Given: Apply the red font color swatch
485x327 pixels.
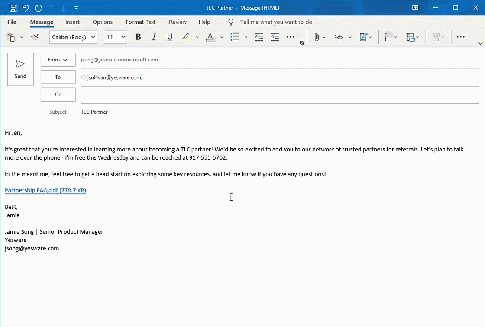Looking at the screenshot, I should [210, 37].
